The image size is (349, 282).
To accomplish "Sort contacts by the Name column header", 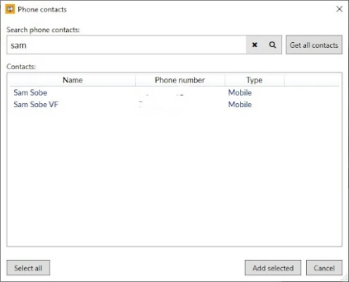I will (x=72, y=80).
